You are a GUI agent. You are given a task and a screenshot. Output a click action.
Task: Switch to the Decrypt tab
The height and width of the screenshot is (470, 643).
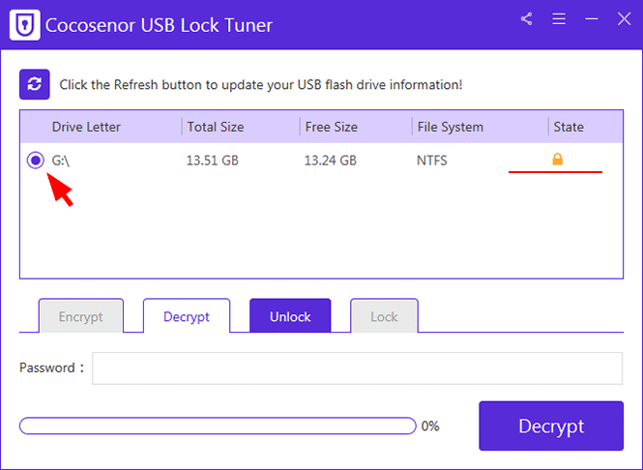(187, 316)
